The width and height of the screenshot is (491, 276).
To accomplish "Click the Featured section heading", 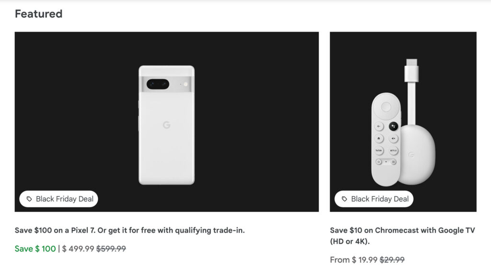I will coord(38,14).
